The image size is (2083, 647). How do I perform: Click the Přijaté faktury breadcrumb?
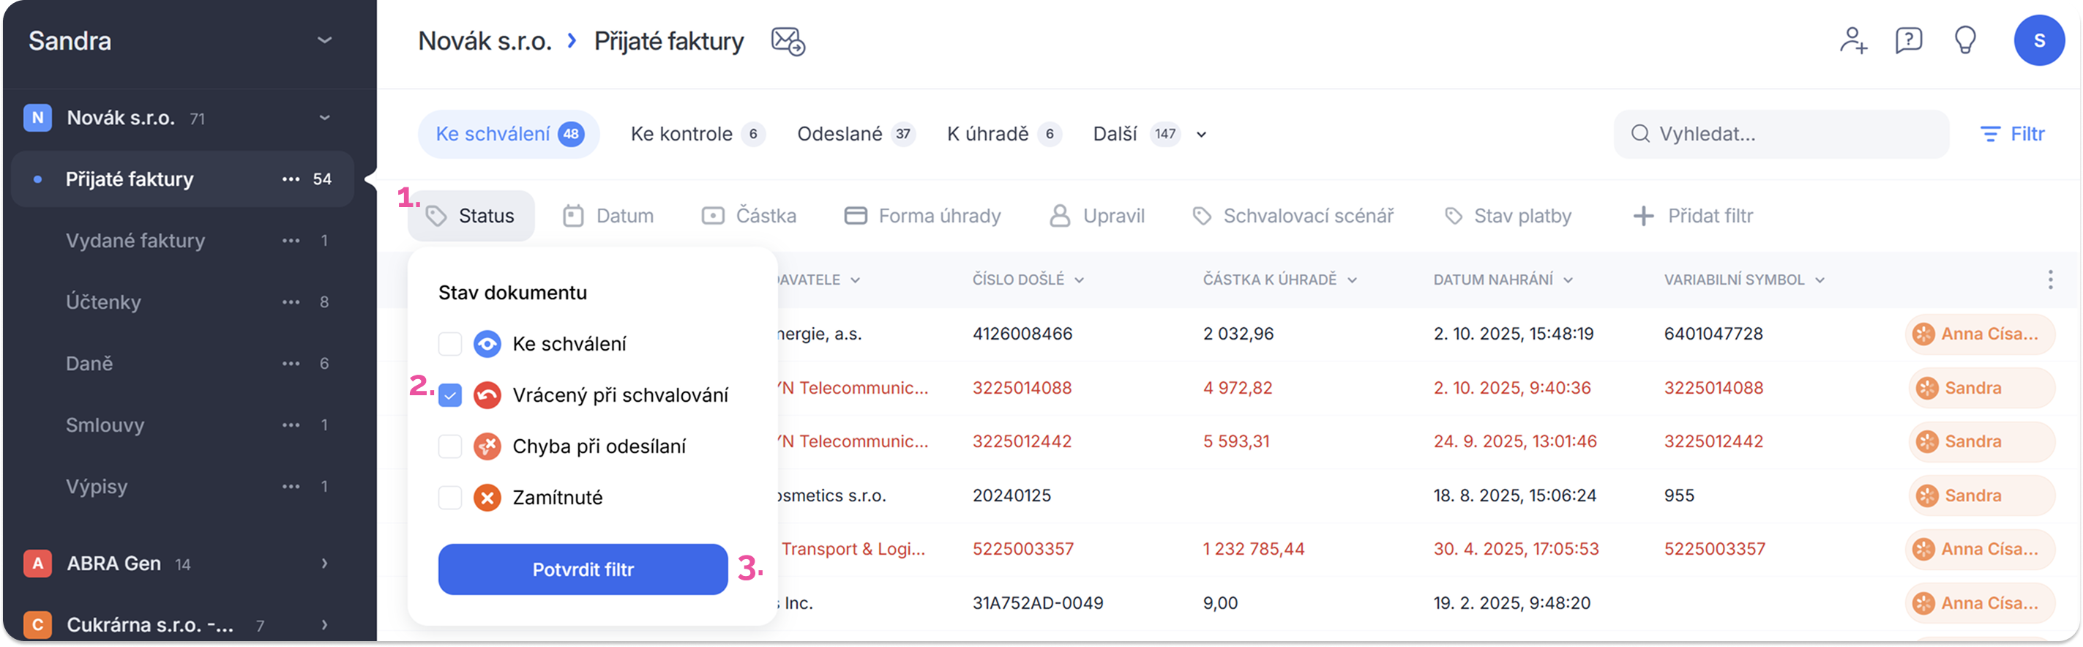(x=669, y=41)
